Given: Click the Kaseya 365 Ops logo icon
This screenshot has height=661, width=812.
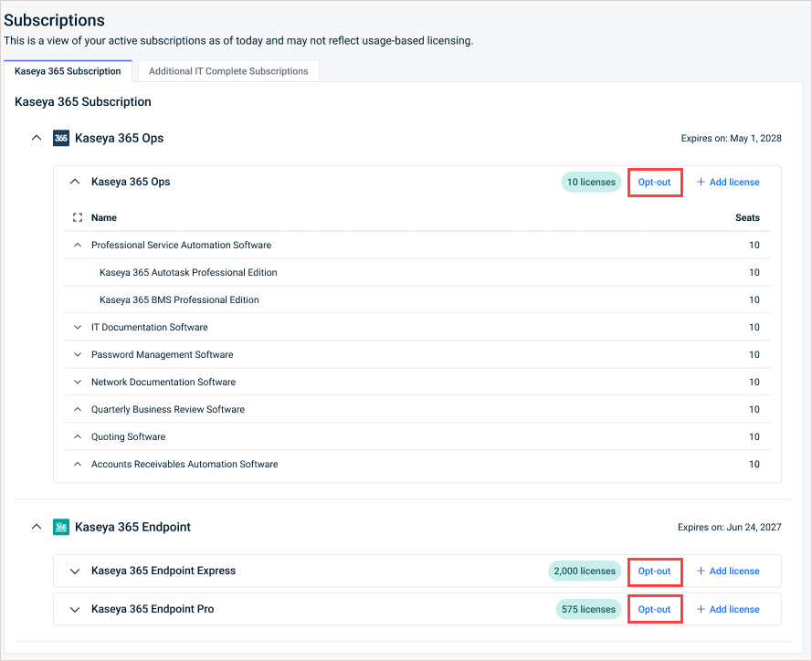Looking at the screenshot, I should point(61,138).
